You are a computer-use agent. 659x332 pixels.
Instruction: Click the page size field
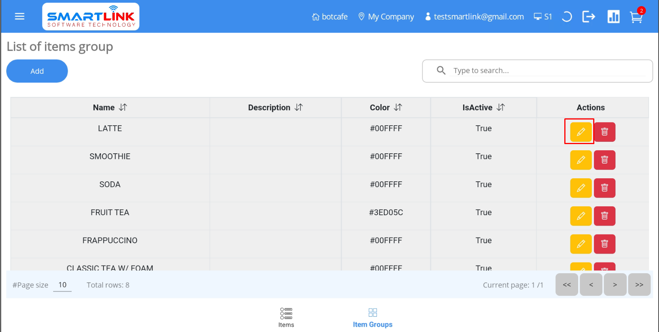(62, 285)
